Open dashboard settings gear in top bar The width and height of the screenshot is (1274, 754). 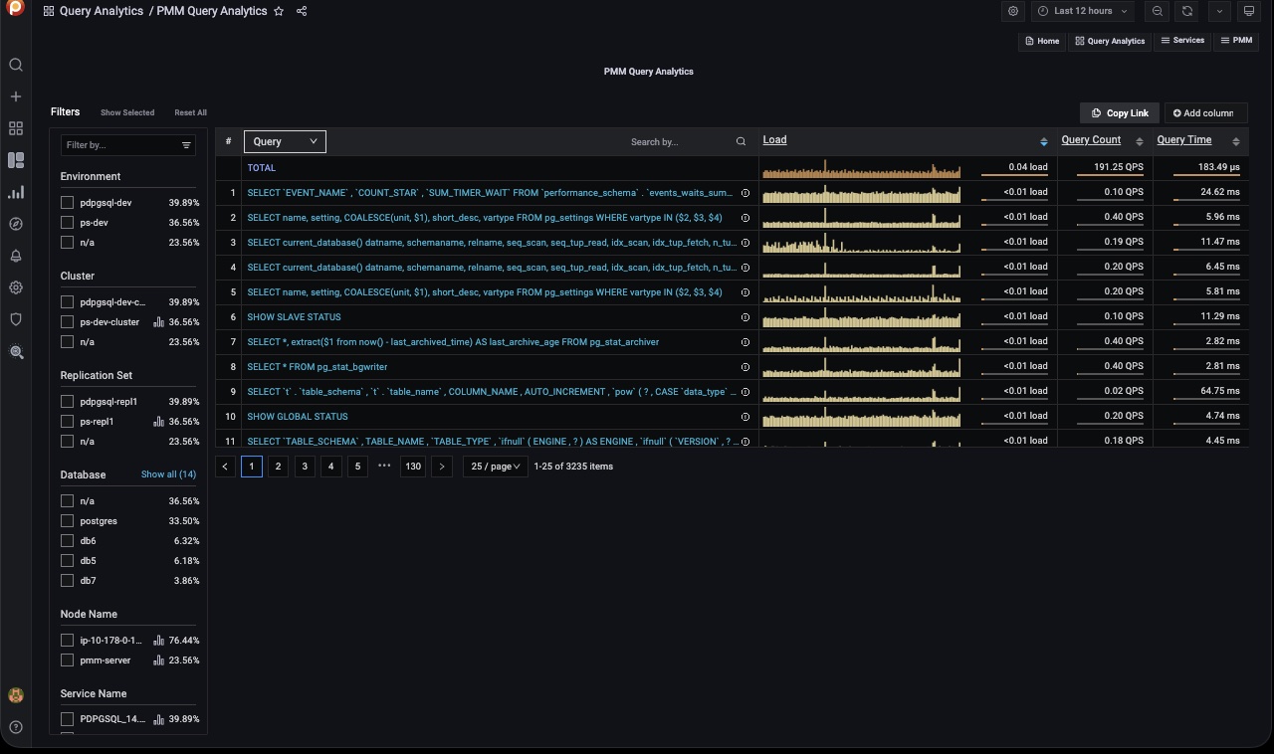(x=1013, y=11)
